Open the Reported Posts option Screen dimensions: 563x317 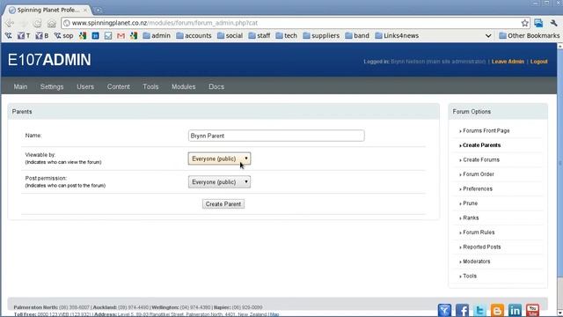(481, 247)
